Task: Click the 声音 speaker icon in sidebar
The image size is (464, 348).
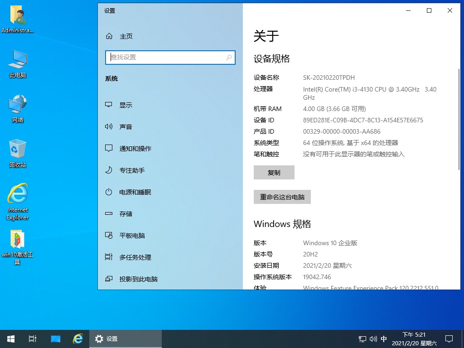Action: (x=109, y=127)
